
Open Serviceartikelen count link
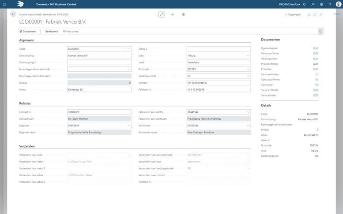(x=317, y=74)
